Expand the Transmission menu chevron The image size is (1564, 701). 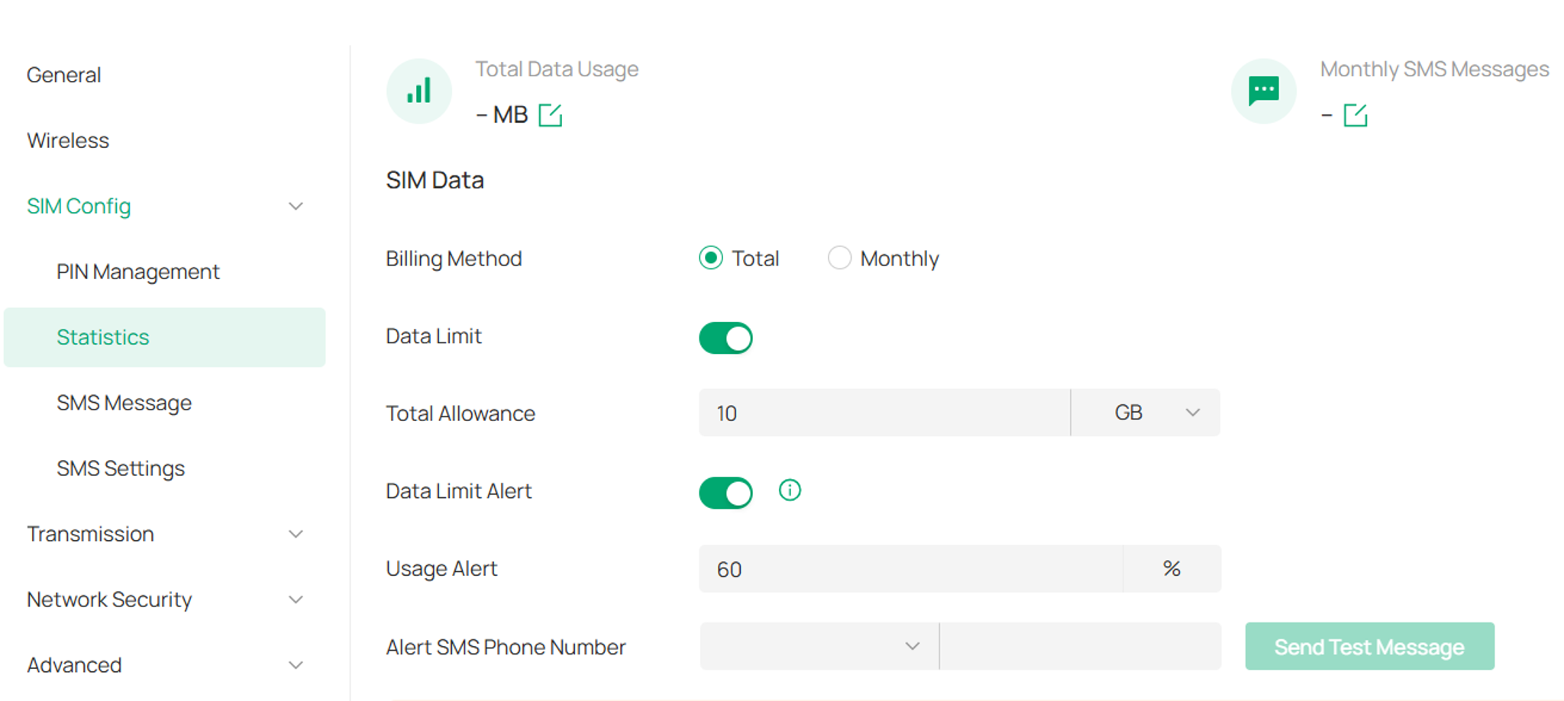click(296, 534)
